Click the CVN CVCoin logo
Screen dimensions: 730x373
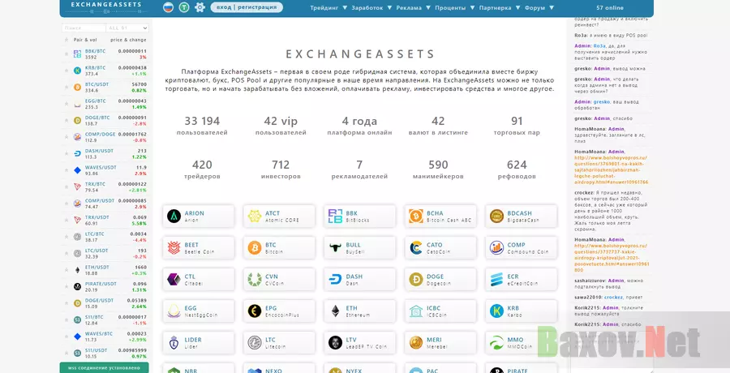tap(255, 280)
